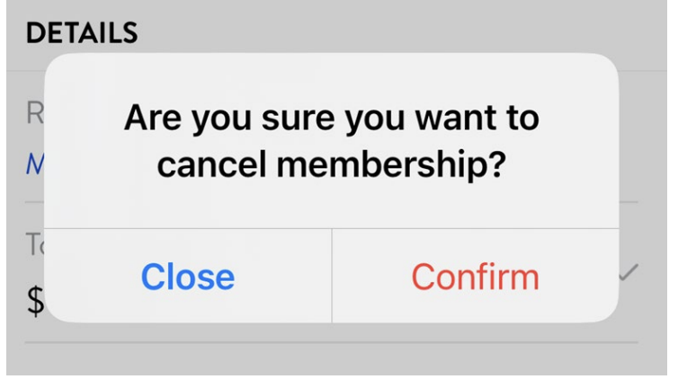Click the dollar sign amount field
This screenshot has width=678, height=388.
click(x=34, y=302)
